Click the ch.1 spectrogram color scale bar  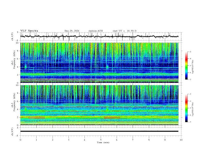click(x=186, y=66)
